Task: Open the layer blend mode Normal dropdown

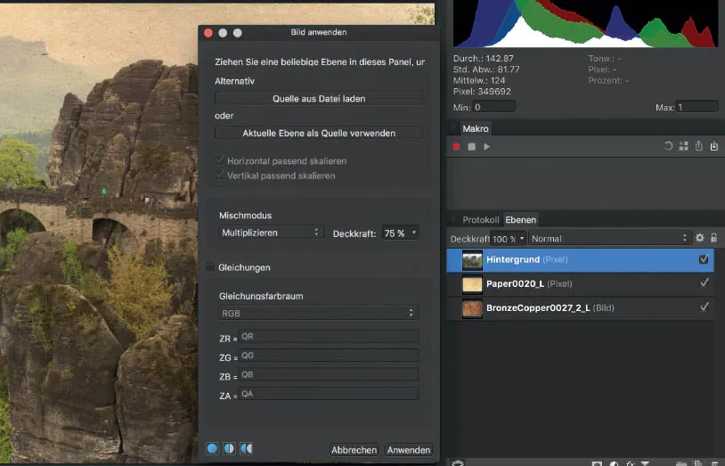Action: (x=609, y=239)
